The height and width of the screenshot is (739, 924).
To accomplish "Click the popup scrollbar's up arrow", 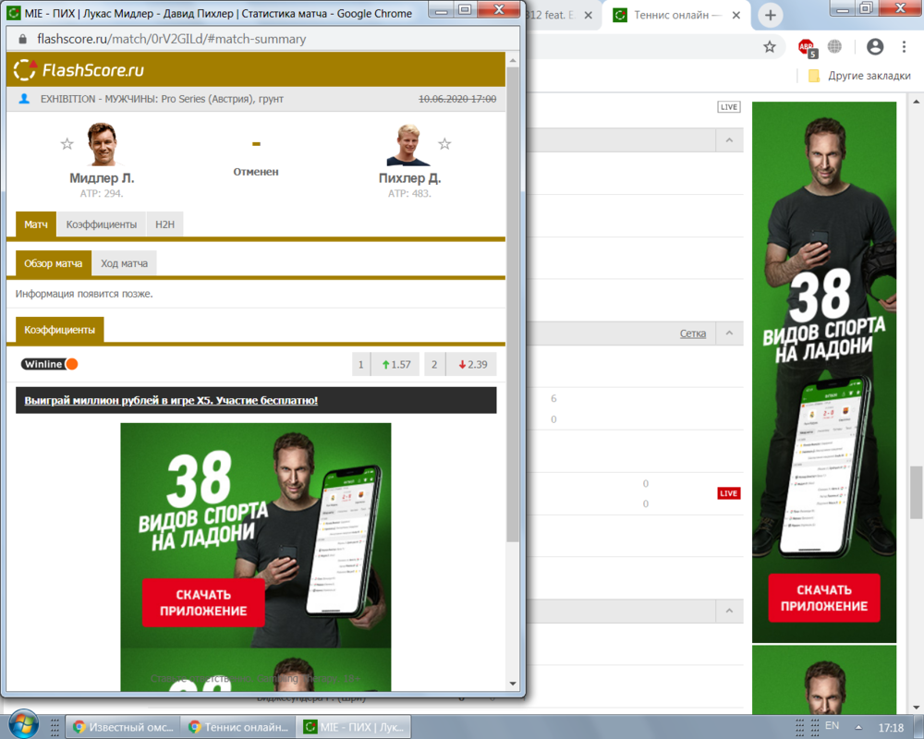I will tap(513, 61).
